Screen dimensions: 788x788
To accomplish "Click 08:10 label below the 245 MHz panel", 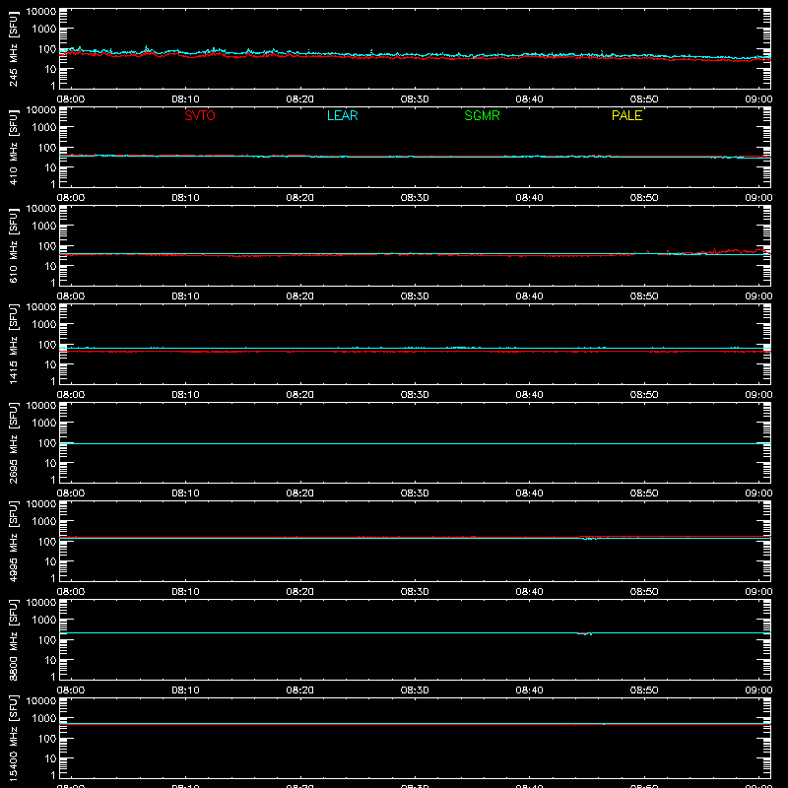I will coord(185,99).
